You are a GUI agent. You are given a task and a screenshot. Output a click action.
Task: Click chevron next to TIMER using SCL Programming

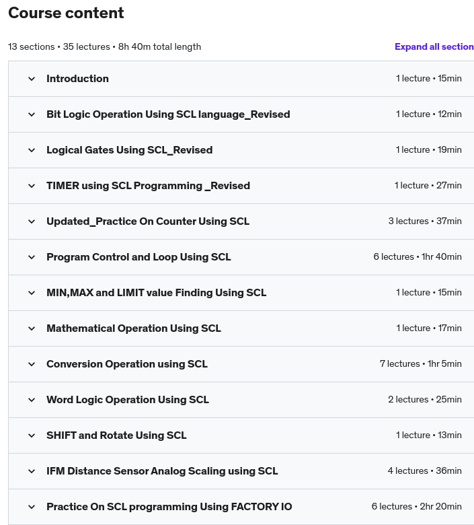point(32,186)
